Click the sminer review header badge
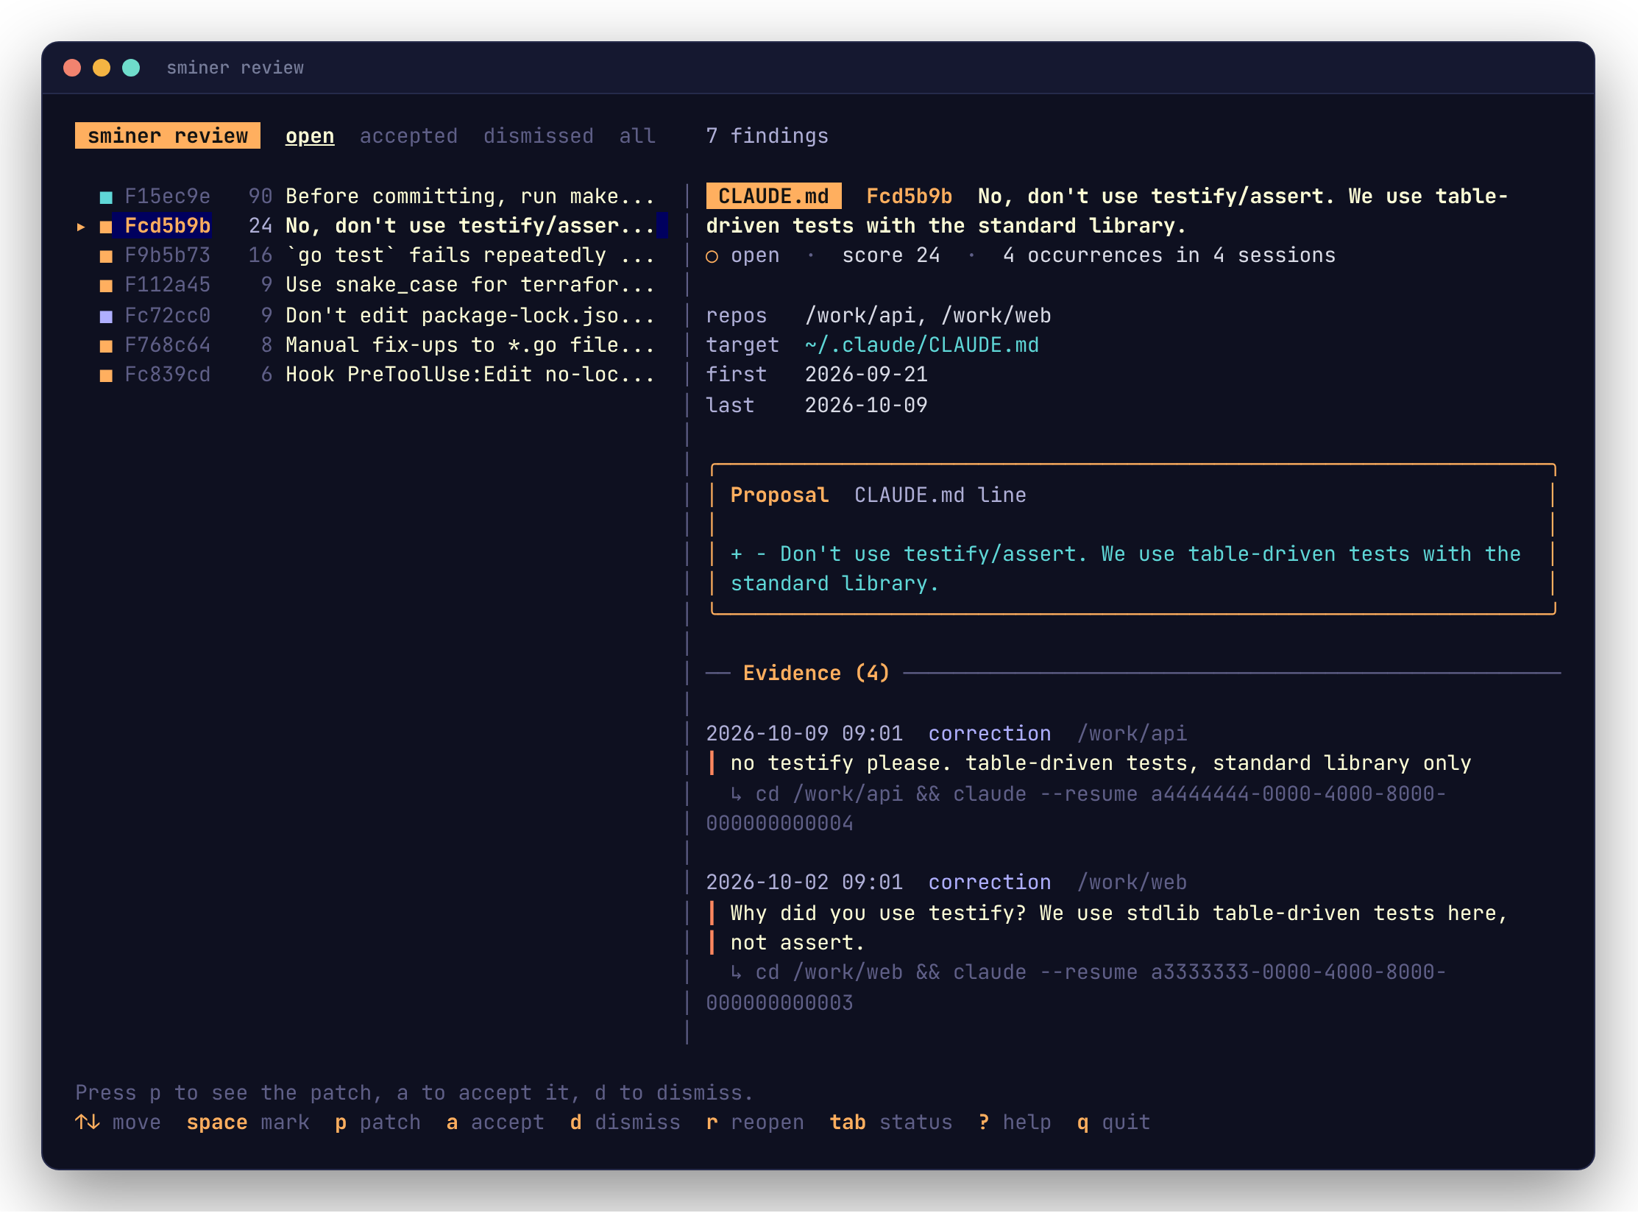 168,136
